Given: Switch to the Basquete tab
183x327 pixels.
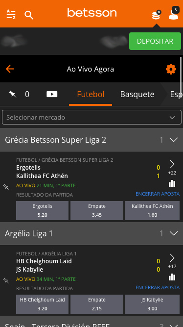Looking at the screenshot, I should pos(137,94).
